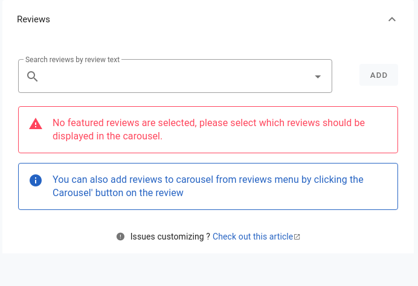418x286 pixels.
Task: Click the 'No featured reviews are selected' message
Action: click(208, 129)
